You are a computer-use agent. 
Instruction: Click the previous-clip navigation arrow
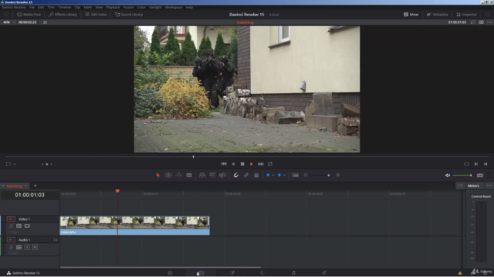pyautogui.click(x=42, y=164)
